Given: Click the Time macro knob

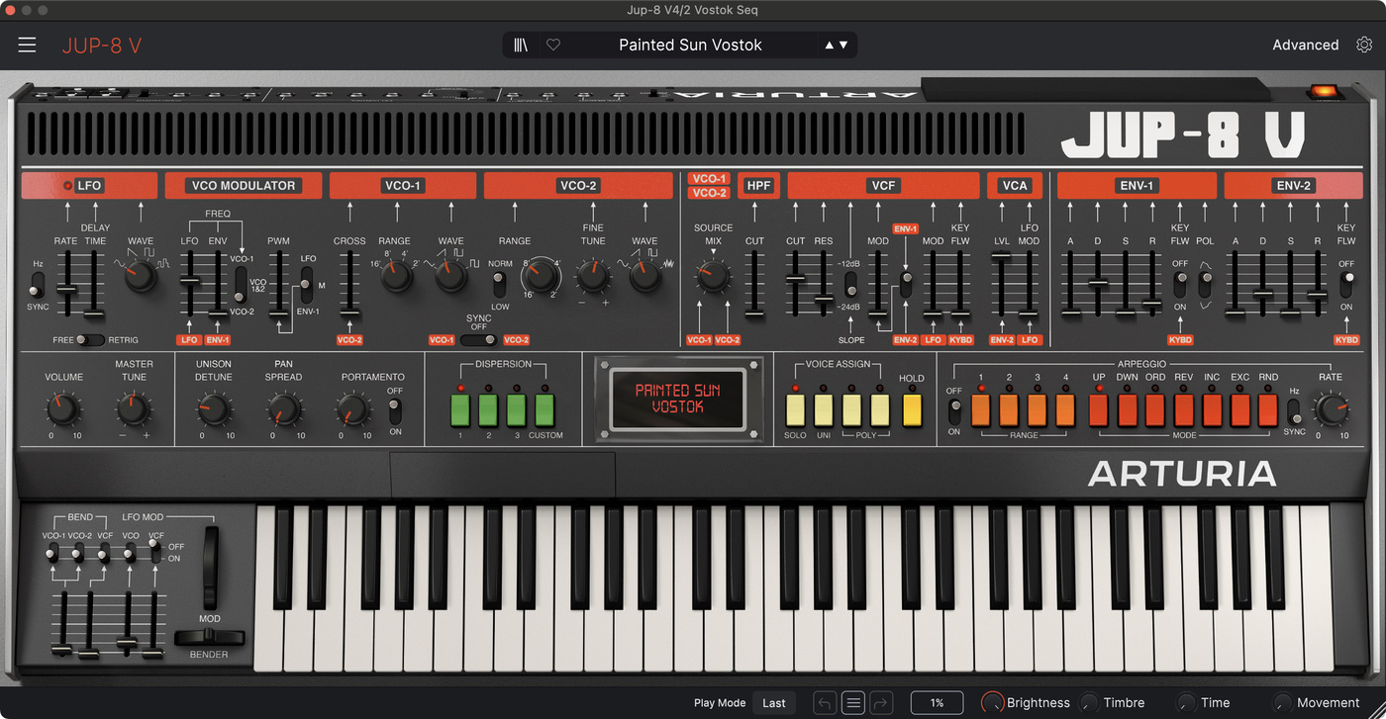Looking at the screenshot, I should (1186, 703).
